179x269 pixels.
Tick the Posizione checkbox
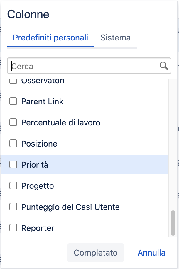pos(13,143)
